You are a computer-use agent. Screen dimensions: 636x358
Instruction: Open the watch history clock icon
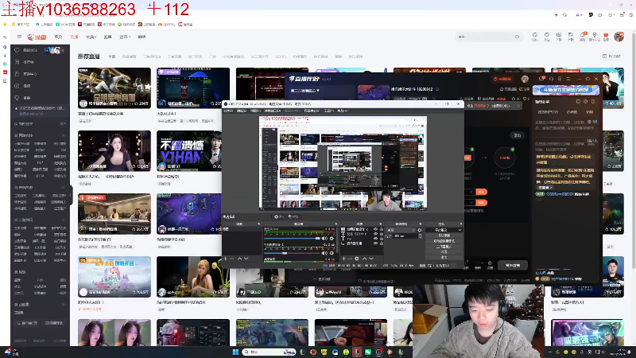tap(534, 35)
